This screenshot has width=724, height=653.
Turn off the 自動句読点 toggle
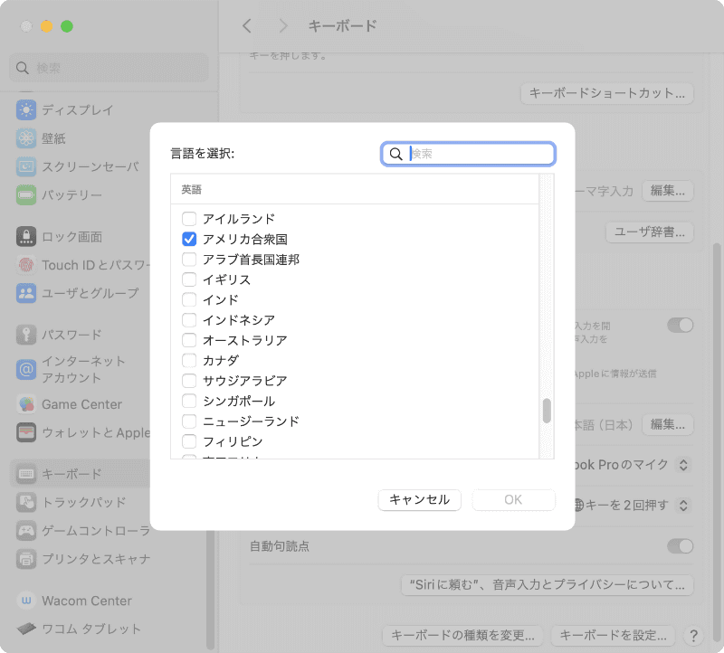pos(680,546)
